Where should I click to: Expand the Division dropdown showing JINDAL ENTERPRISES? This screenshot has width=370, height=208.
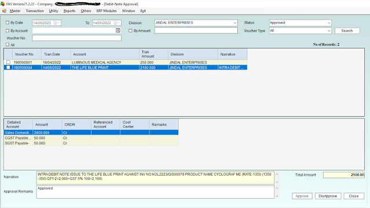point(235,23)
